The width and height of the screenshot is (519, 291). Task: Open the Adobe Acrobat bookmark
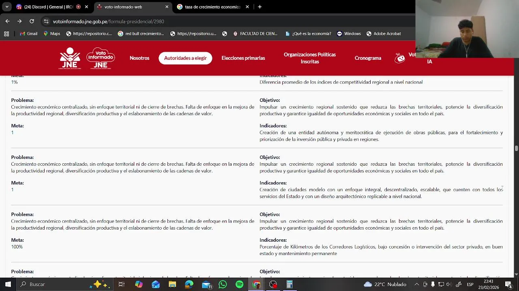click(x=384, y=34)
